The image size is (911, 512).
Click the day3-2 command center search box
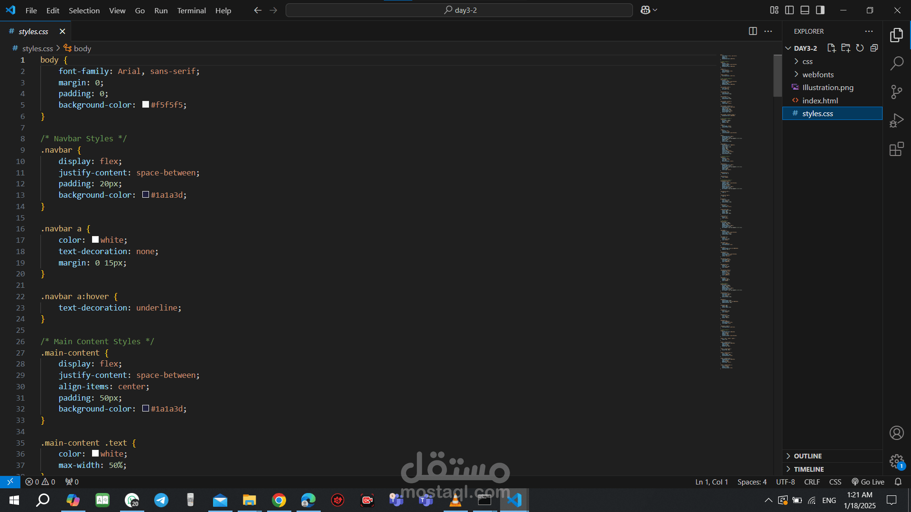pyautogui.click(x=459, y=10)
